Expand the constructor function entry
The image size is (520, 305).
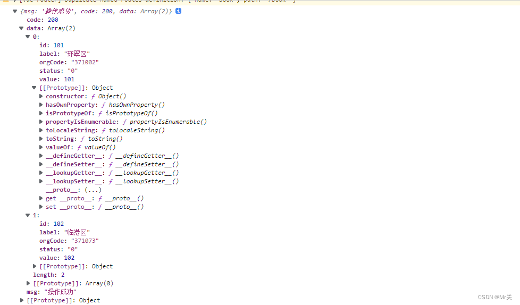[x=41, y=96]
